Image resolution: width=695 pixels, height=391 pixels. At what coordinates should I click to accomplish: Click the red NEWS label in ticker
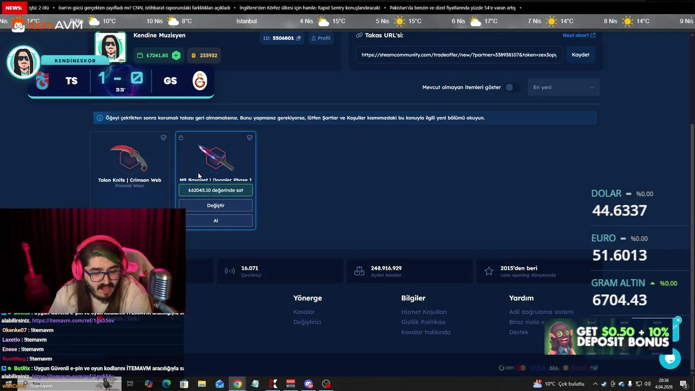[14, 8]
